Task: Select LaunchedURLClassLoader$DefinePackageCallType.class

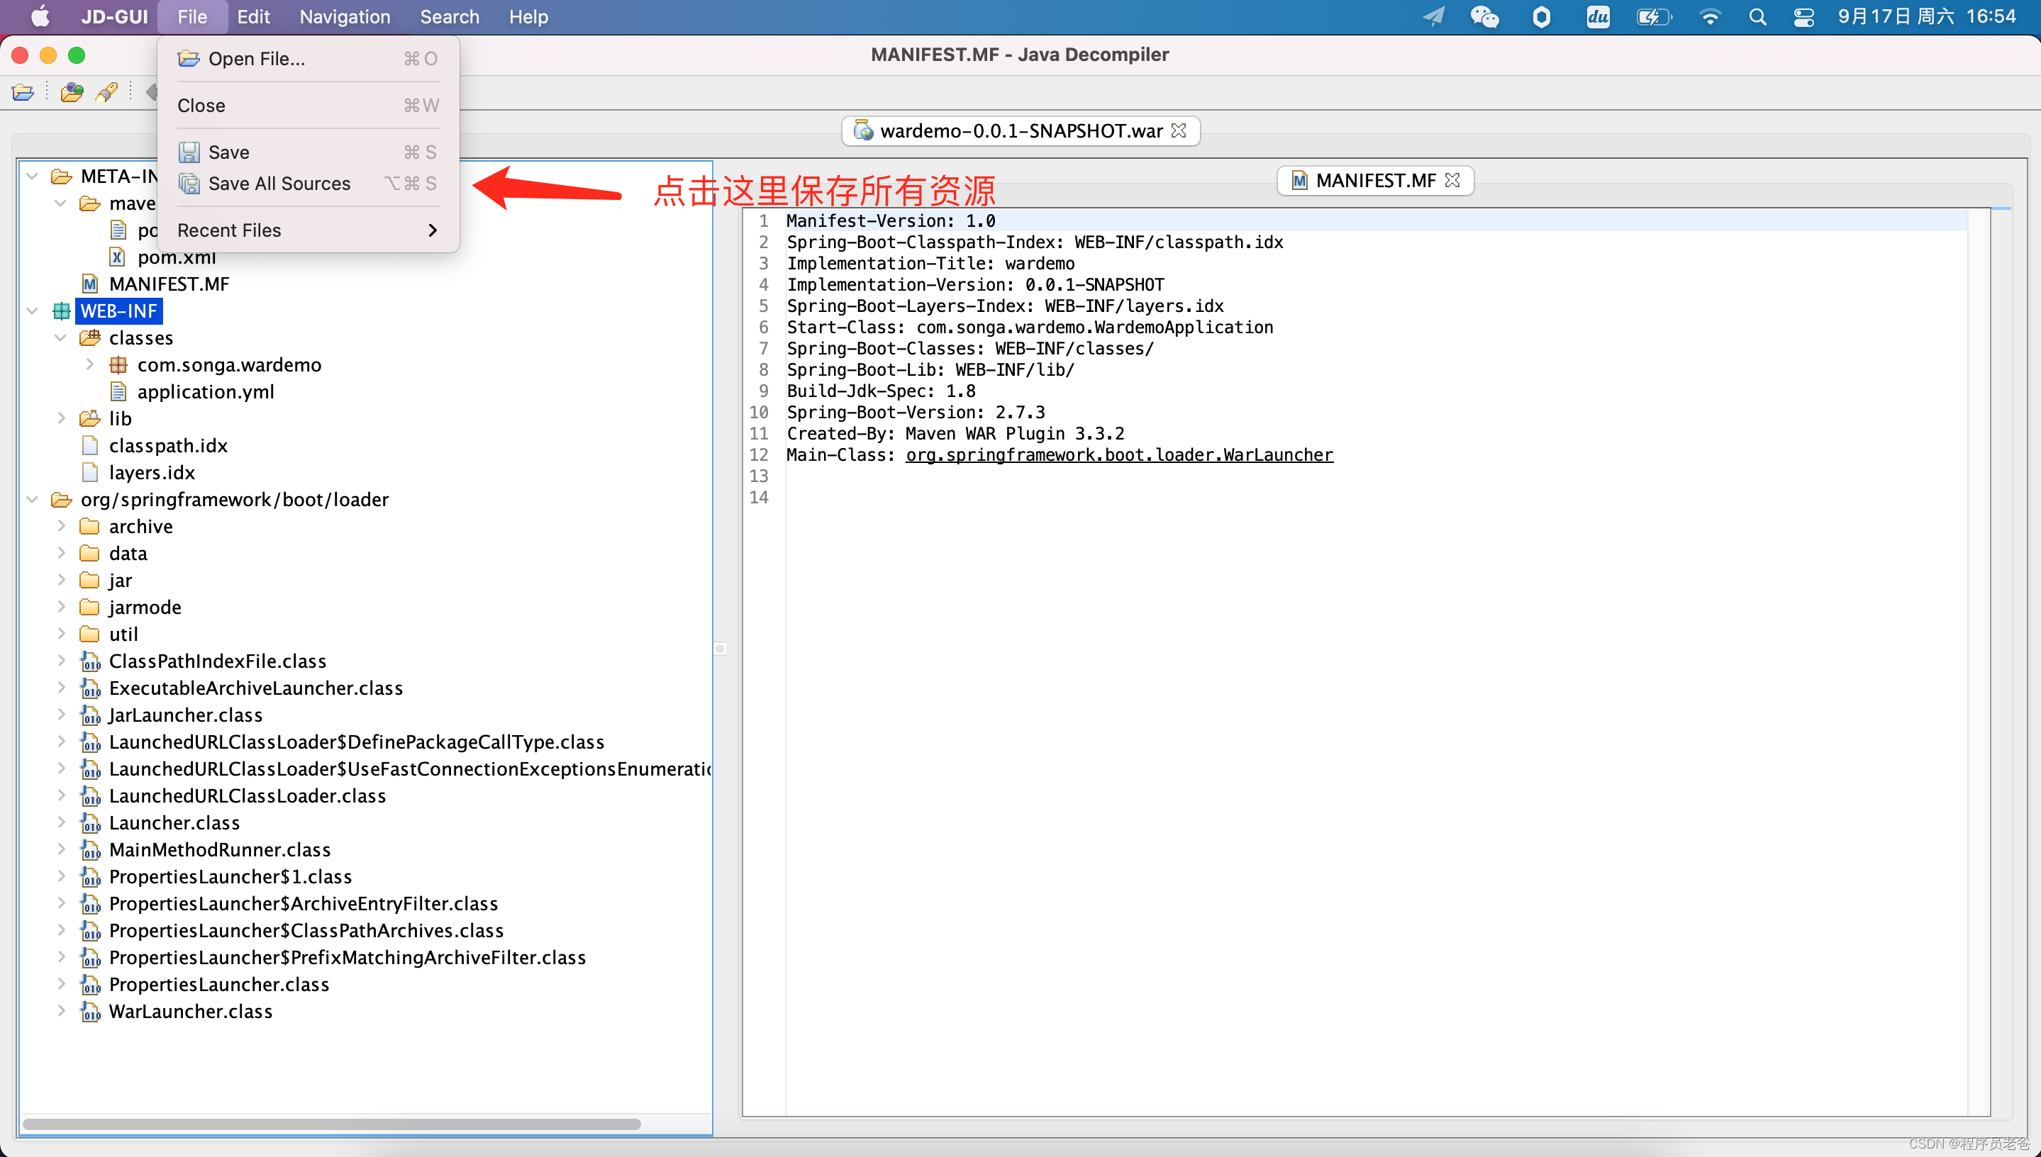Action: tap(357, 743)
